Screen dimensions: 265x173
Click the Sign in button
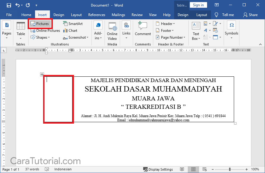click(x=198, y=5)
